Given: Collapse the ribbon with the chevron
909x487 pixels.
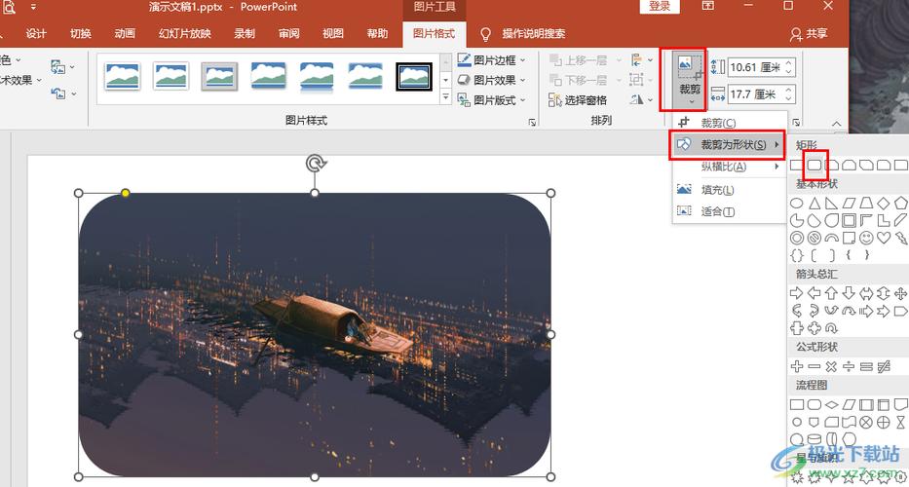Looking at the screenshot, I should point(837,123).
